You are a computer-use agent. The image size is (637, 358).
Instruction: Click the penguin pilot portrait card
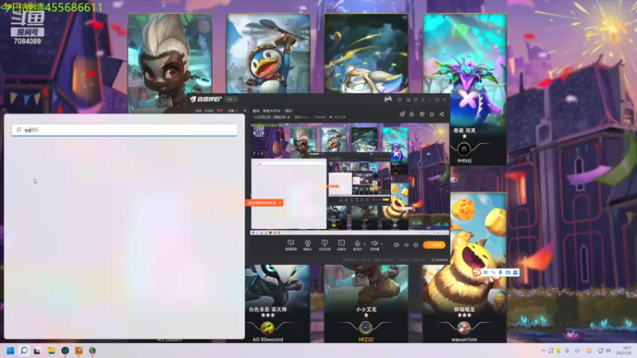pyautogui.click(x=268, y=54)
